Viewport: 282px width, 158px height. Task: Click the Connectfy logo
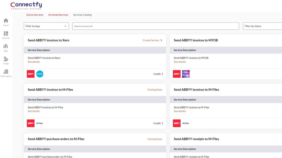(26, 6)
